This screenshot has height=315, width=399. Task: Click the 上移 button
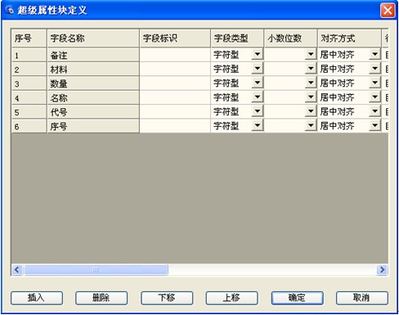tap(231, 298)
